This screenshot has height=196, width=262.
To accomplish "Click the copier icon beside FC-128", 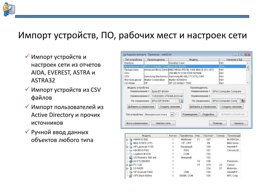I will click(131, 165).
